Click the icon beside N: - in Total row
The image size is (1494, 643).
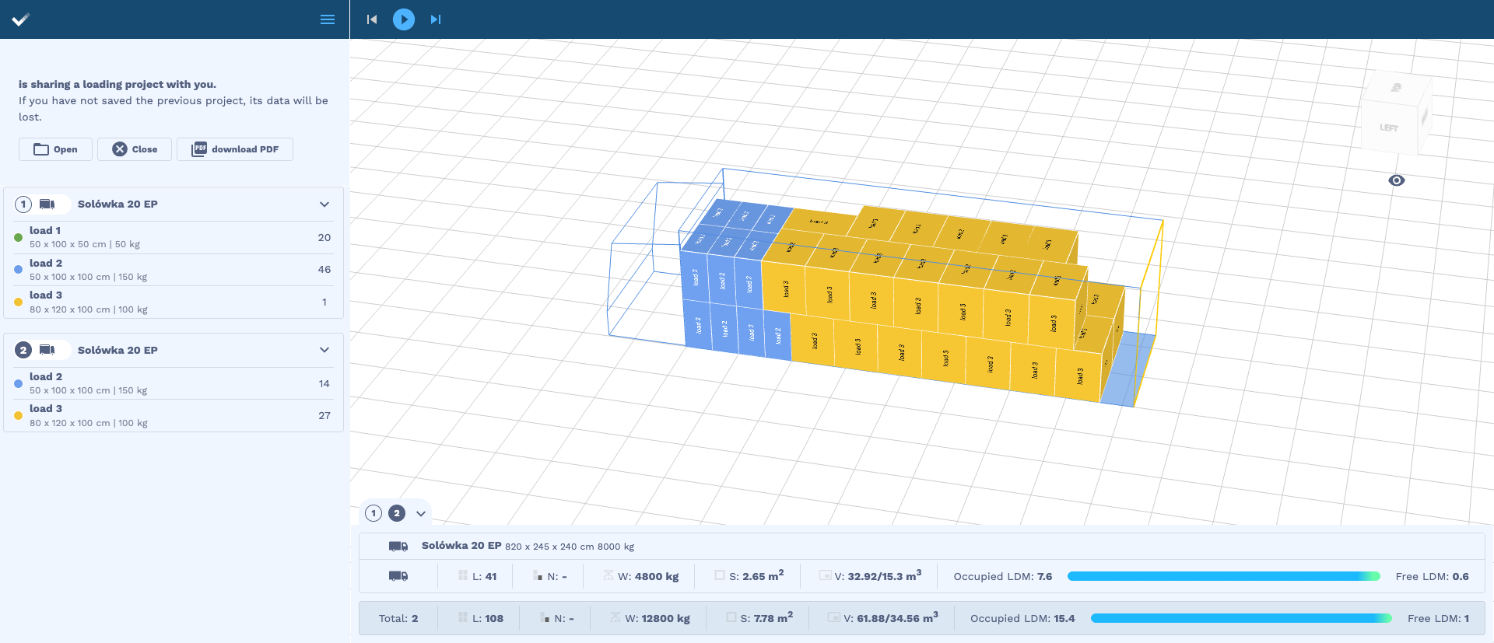tap(545, 618)
